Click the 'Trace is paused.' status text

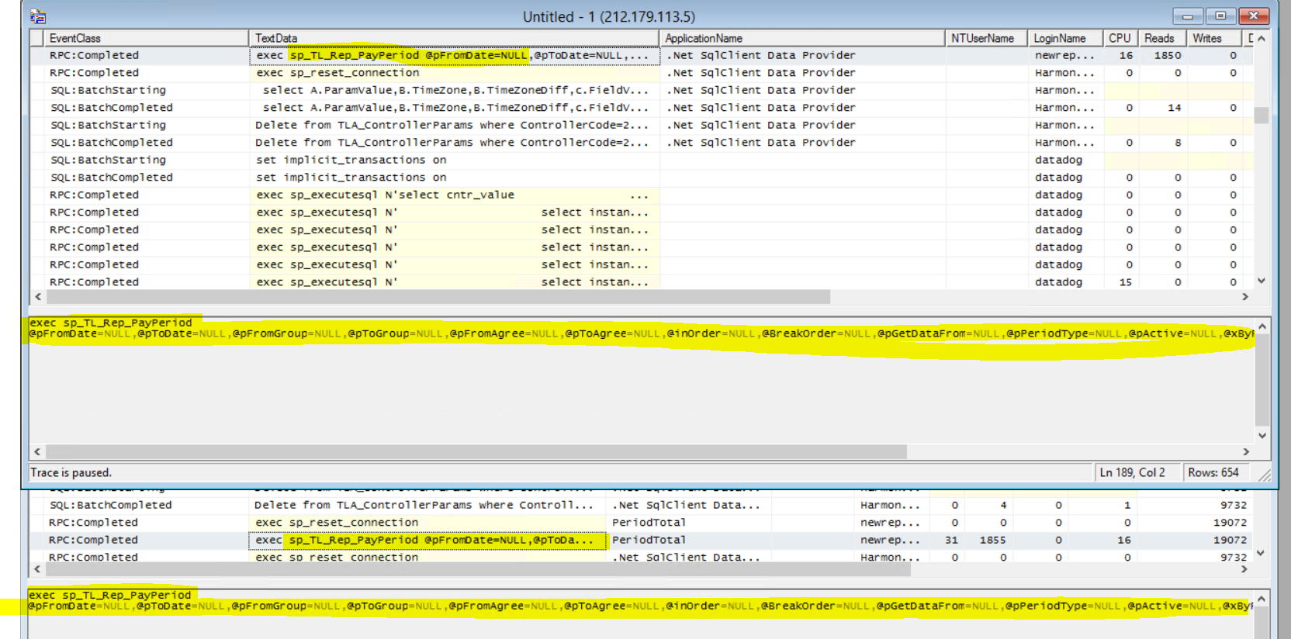[x=71, y=472]
